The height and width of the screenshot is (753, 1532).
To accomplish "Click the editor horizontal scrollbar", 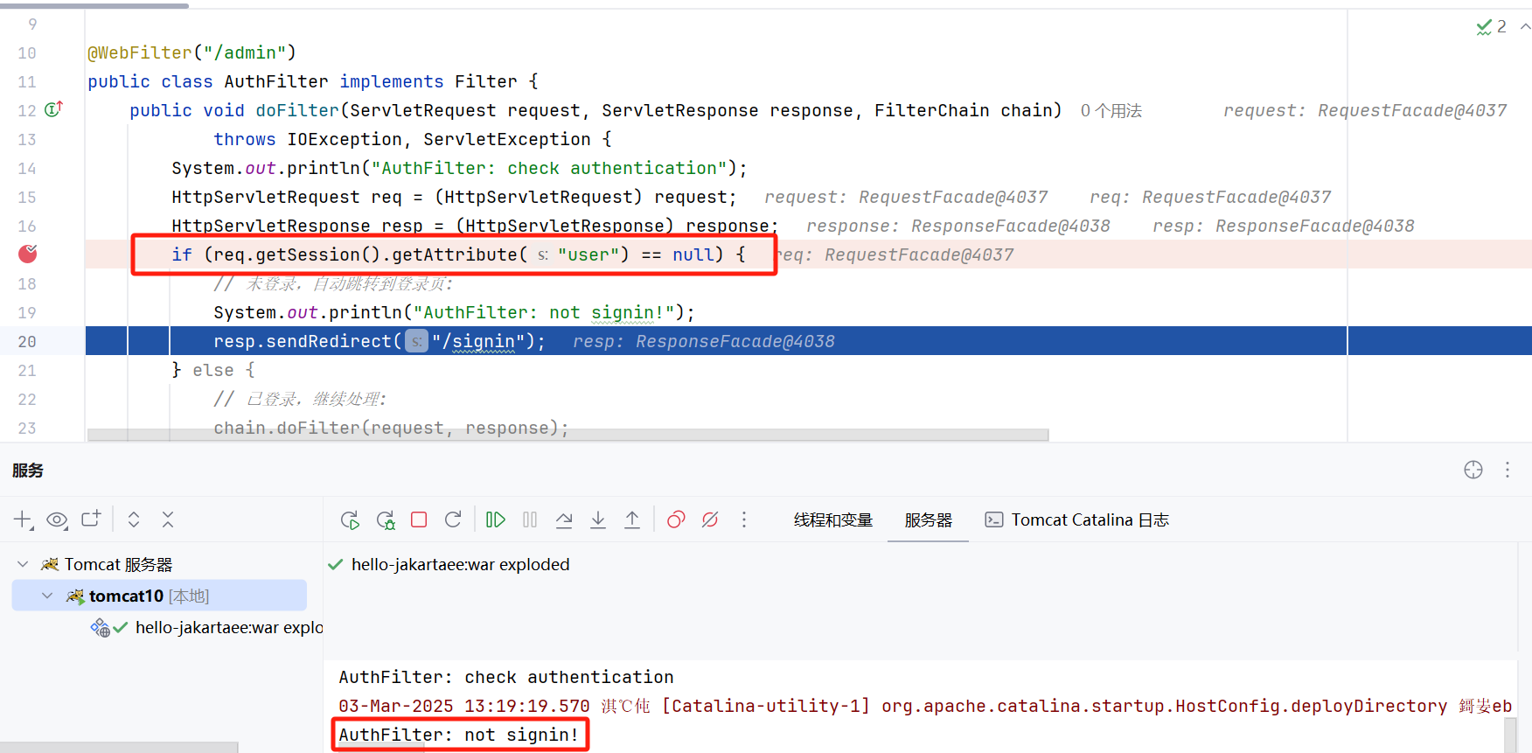I will tap(568, 435).
